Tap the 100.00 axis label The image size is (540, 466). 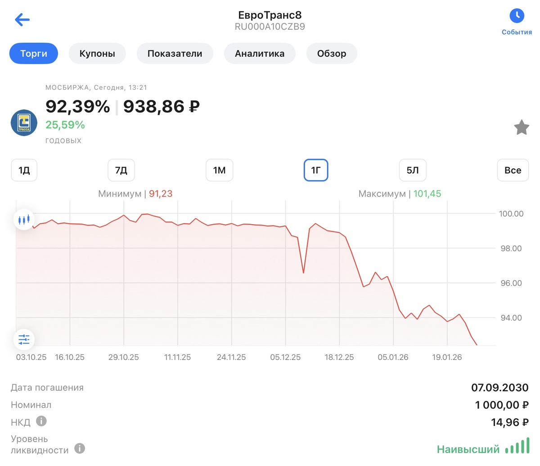point(511,214)
